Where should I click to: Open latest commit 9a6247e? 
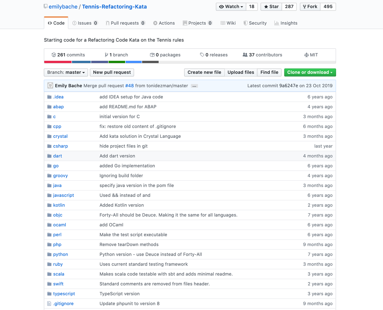pyautogui.click(x=289, y=86)
